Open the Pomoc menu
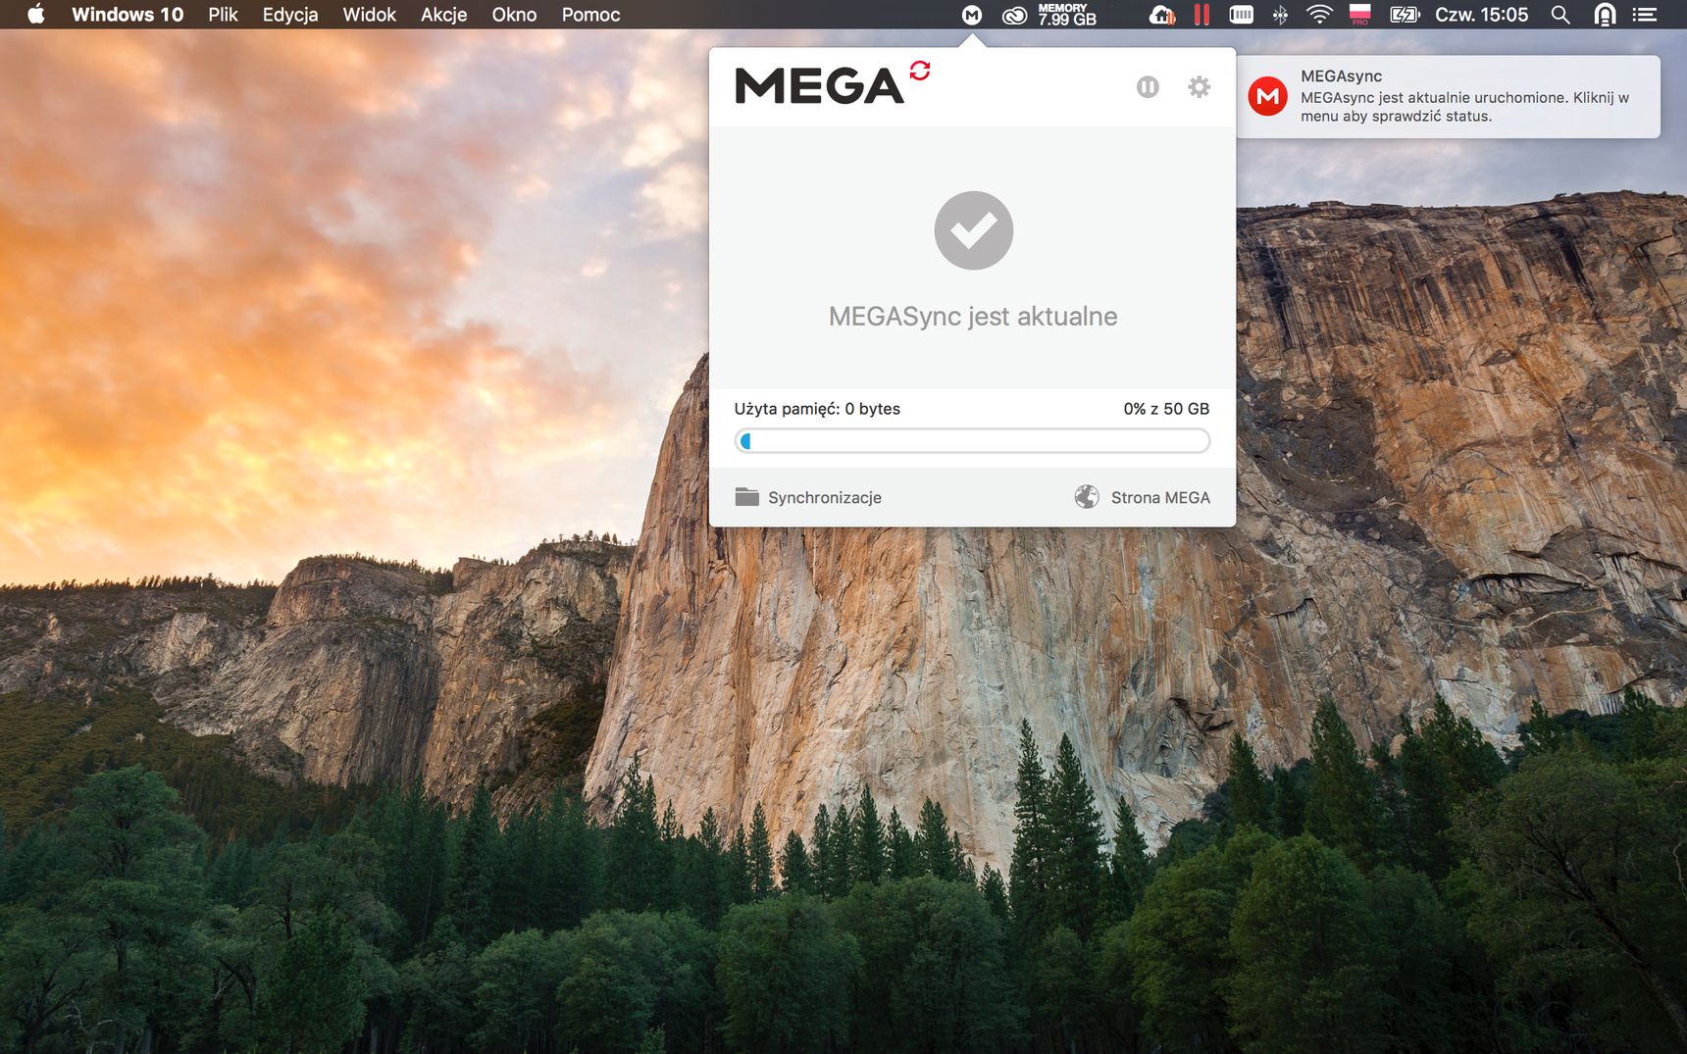The height and width of the screenshot is (1054, 1687). pyautogui.click(x=590, y=15)
